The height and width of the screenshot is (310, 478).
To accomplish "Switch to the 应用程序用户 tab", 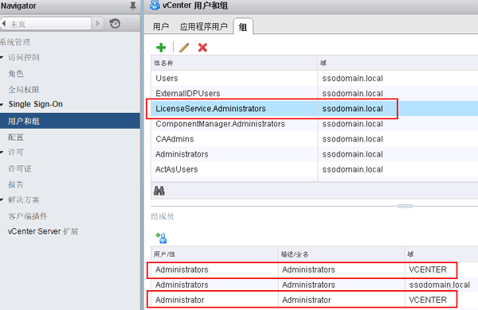I will coord(204,27).
